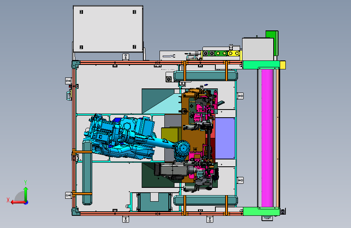351x228 pixels.
Task: Select the gray box beside the green box
Action: point(258,49)
